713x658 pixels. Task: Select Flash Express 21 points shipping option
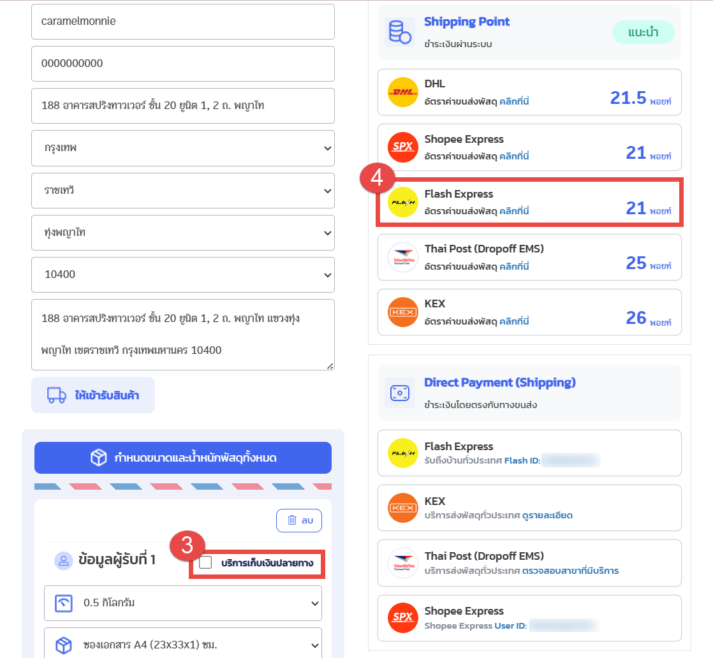(529, 202)
